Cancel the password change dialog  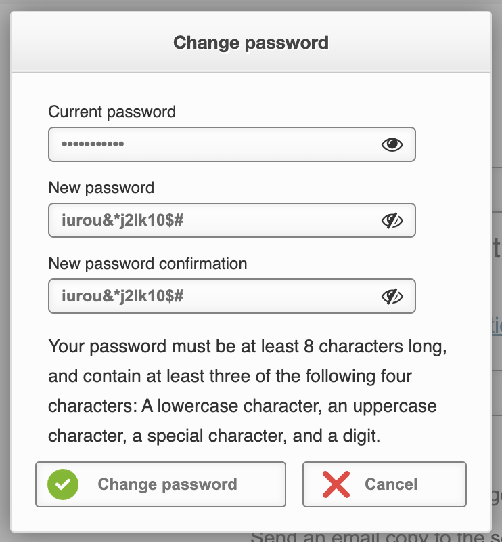point(384,484)
